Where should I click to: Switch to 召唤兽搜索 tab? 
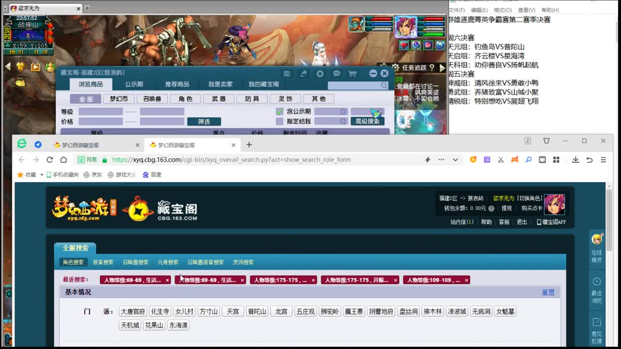click(x=135, y=262)
